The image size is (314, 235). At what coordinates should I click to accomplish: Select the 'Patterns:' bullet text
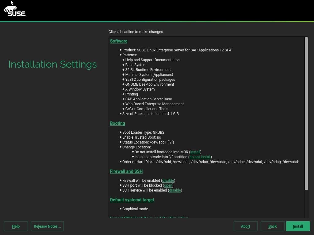(x=130, y=55)
